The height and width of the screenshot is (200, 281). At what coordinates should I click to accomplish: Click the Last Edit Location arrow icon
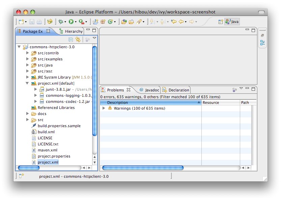174,22
